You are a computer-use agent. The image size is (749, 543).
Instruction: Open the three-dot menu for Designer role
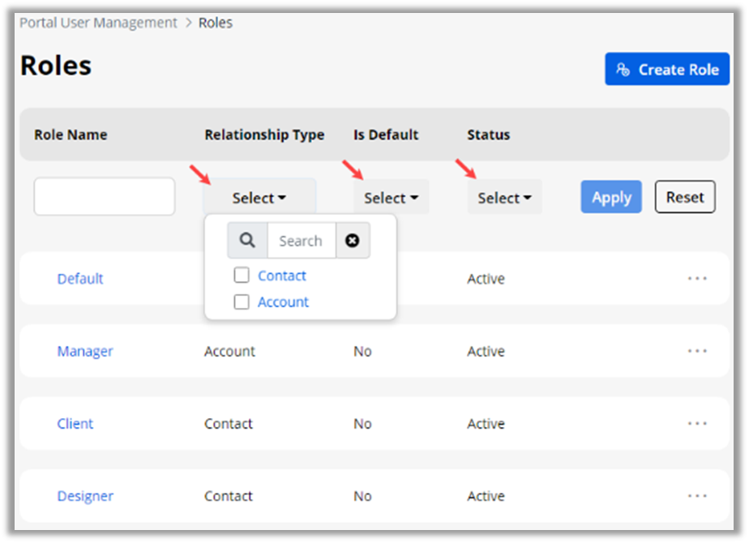(696, 496)
